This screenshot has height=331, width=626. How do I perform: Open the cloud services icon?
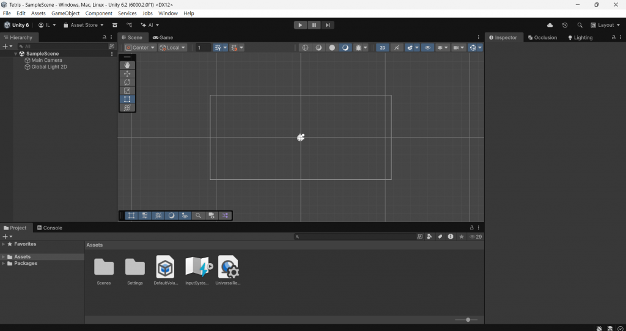[x=550, y=25]
